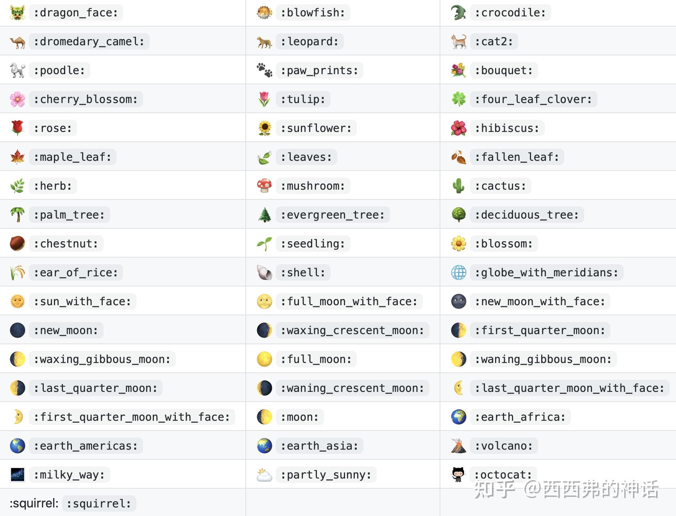Click the sunflower emoji icon
This screenshot has width=676, height=516.
click(x=264, y=128)
